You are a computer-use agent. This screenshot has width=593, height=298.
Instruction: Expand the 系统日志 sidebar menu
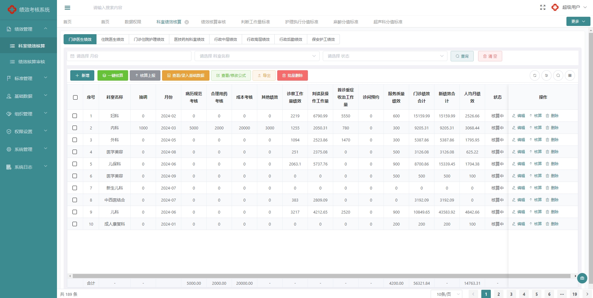point(28,167)
